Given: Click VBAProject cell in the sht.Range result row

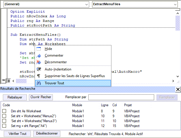Looking at the screenshot, I should 132,126.
